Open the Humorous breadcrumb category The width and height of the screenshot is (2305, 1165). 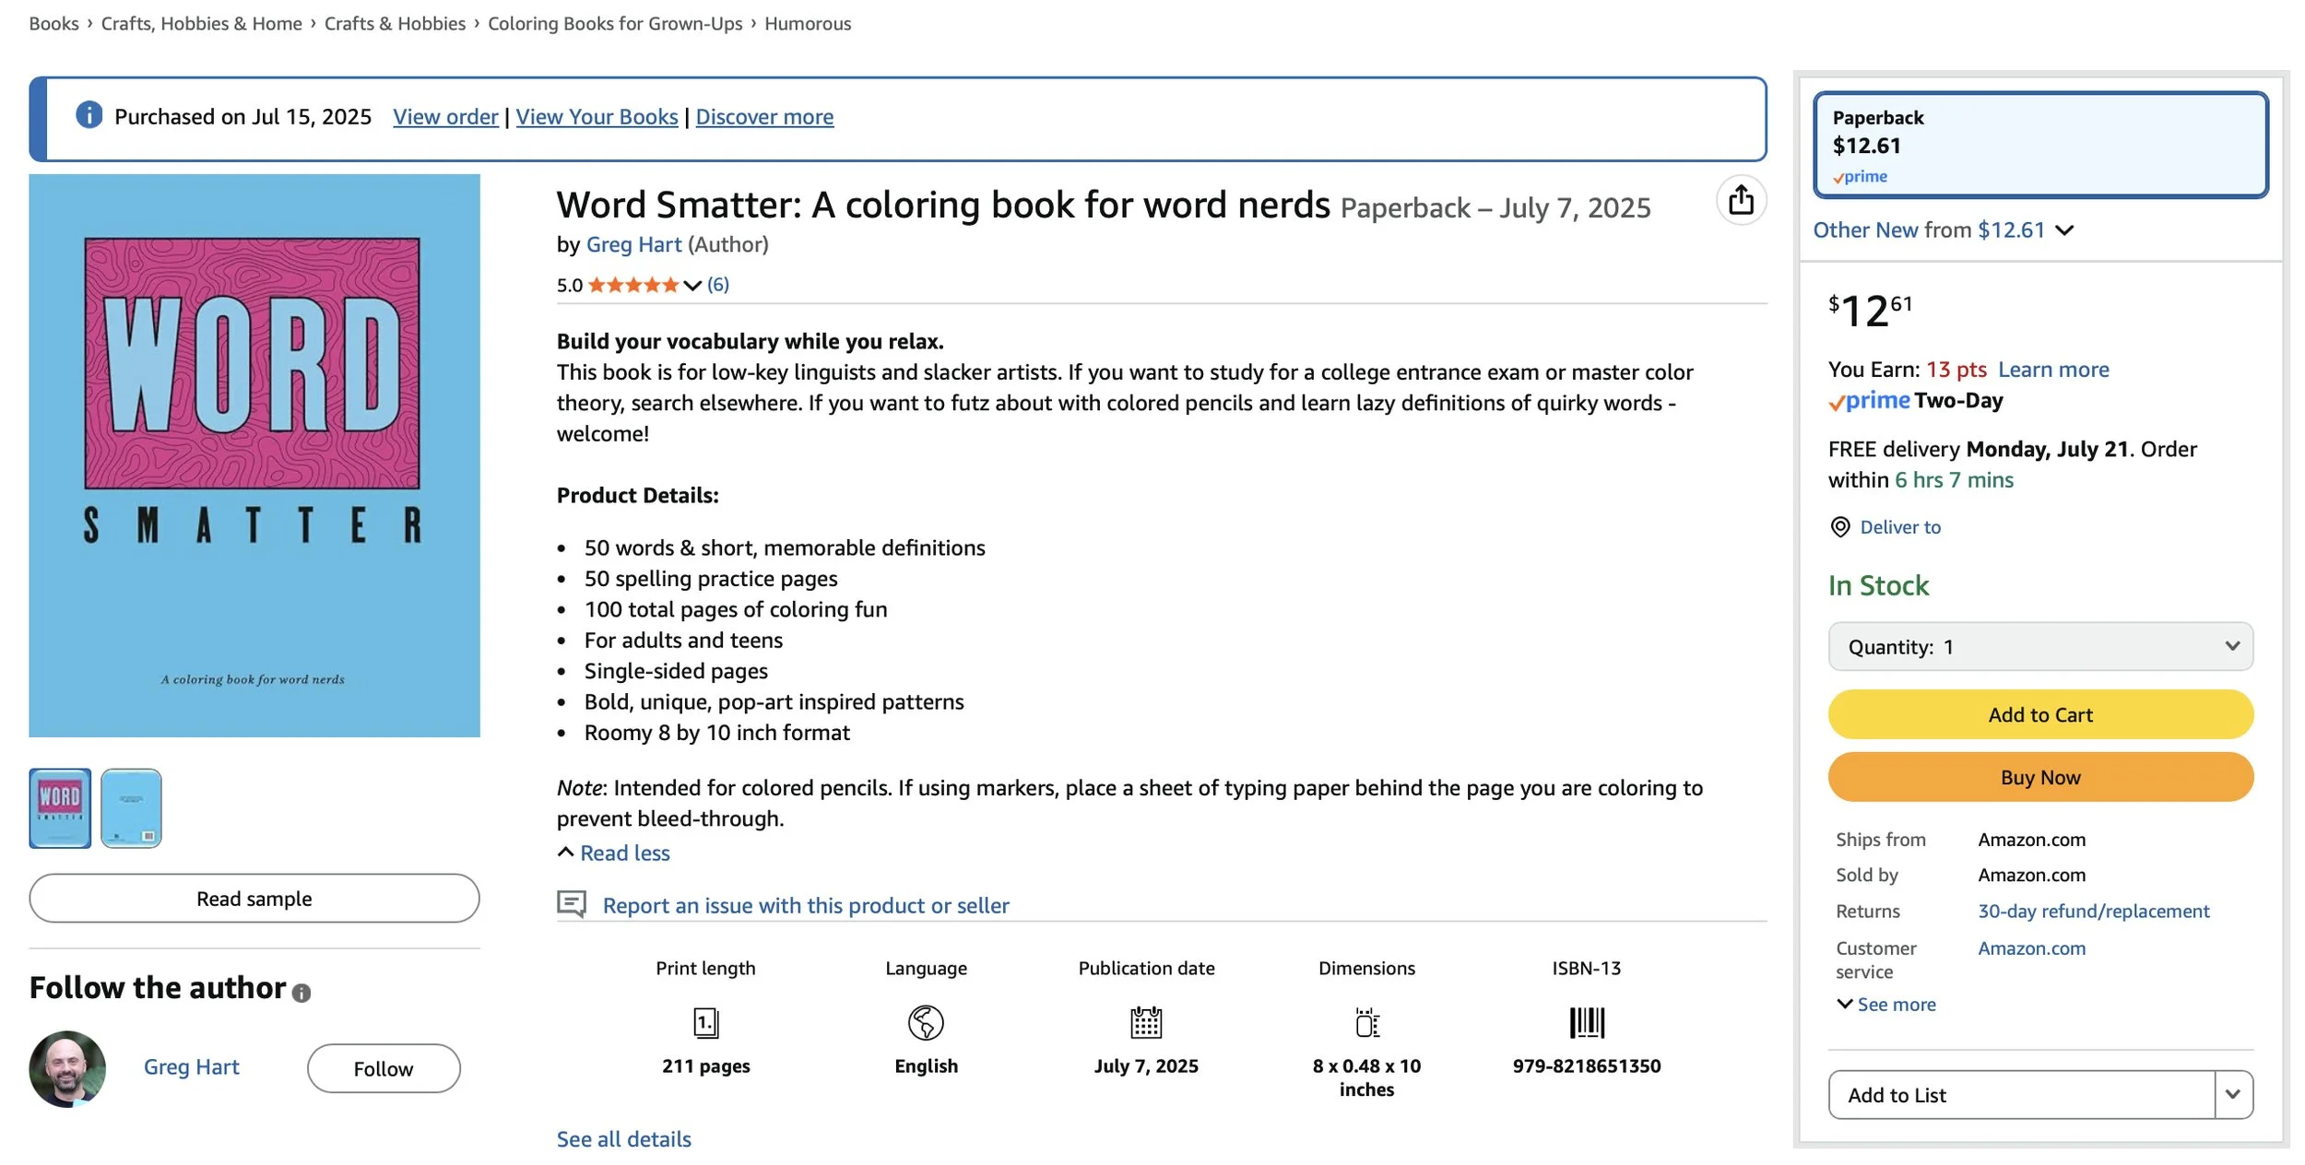pos(807,23)
